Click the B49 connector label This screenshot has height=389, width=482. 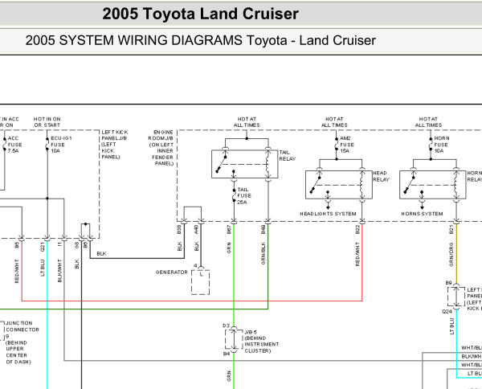pos(263,229)
